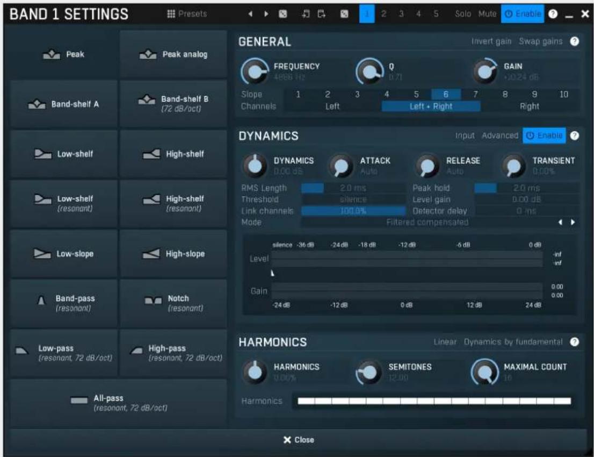Image resolution: width=594 pixels, height=457 pixels.
Task: Click the Close button at bottom
Action: (299, 440)
